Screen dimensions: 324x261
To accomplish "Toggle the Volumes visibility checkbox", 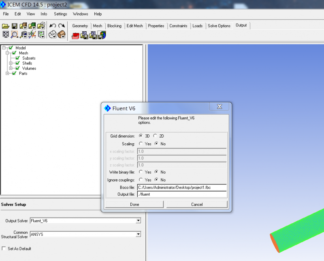I will click(17, 68).
